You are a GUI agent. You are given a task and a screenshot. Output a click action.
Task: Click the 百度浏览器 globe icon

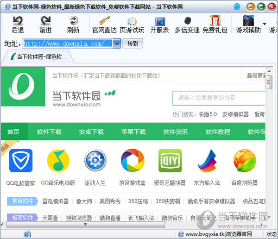(245, 160)
